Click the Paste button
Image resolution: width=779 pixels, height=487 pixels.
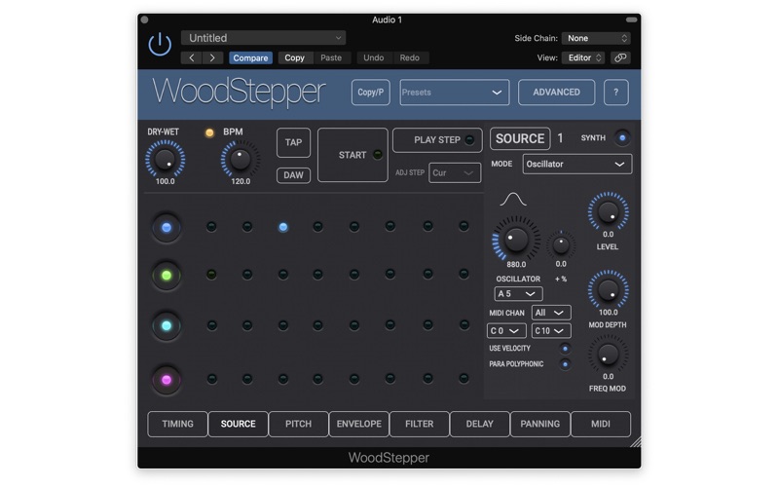[331, 58]
